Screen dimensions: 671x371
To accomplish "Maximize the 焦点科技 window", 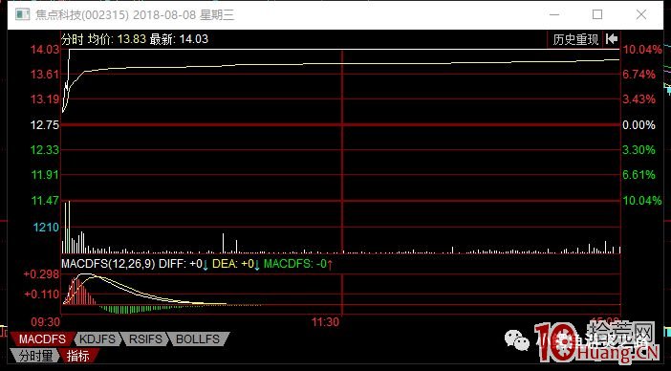I will 597,14.
